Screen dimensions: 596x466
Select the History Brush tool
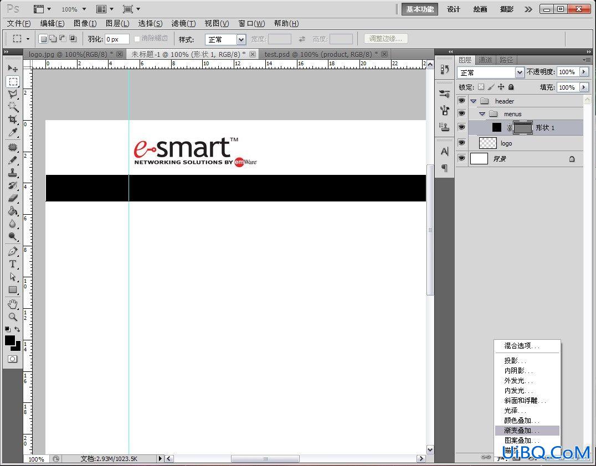click(13, 186)
